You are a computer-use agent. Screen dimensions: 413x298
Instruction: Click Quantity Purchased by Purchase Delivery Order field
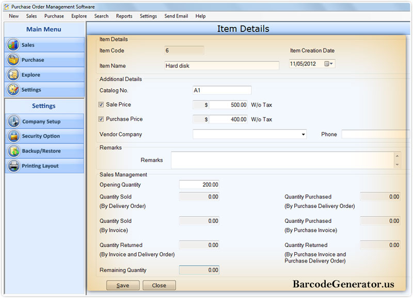coord(380,197)
